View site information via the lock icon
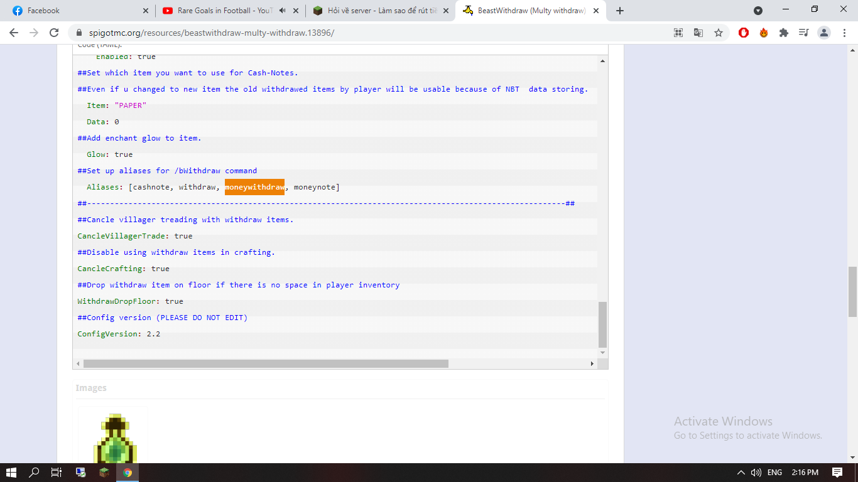 point(79,33)
